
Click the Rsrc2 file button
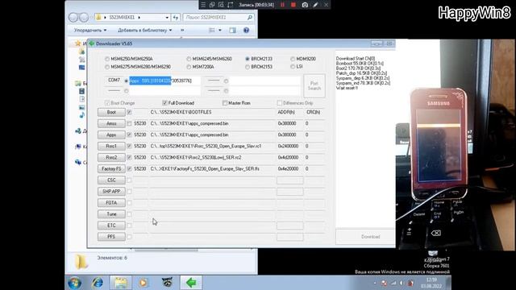(x=111, y=158)
